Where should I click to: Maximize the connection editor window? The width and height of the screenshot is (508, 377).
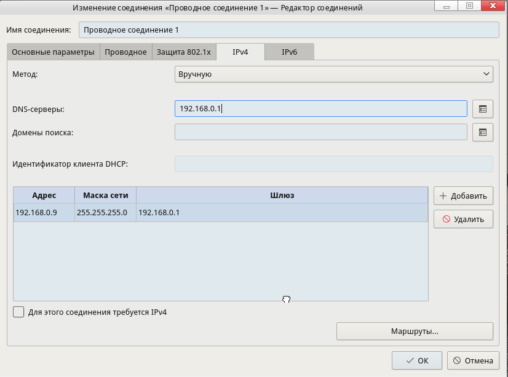(x=469, y=6)
